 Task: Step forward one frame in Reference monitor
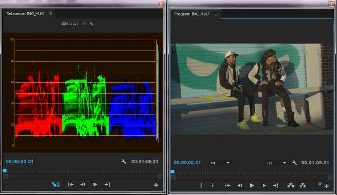pos(95,185)
